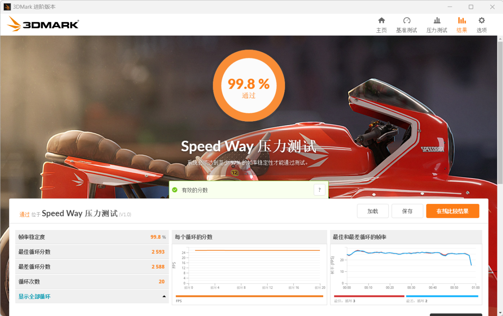The width and height of the screenshot is (503, 316).
Task: Click the (V1.0) version text
Action: pyautogui.click(x=125, y=215)
